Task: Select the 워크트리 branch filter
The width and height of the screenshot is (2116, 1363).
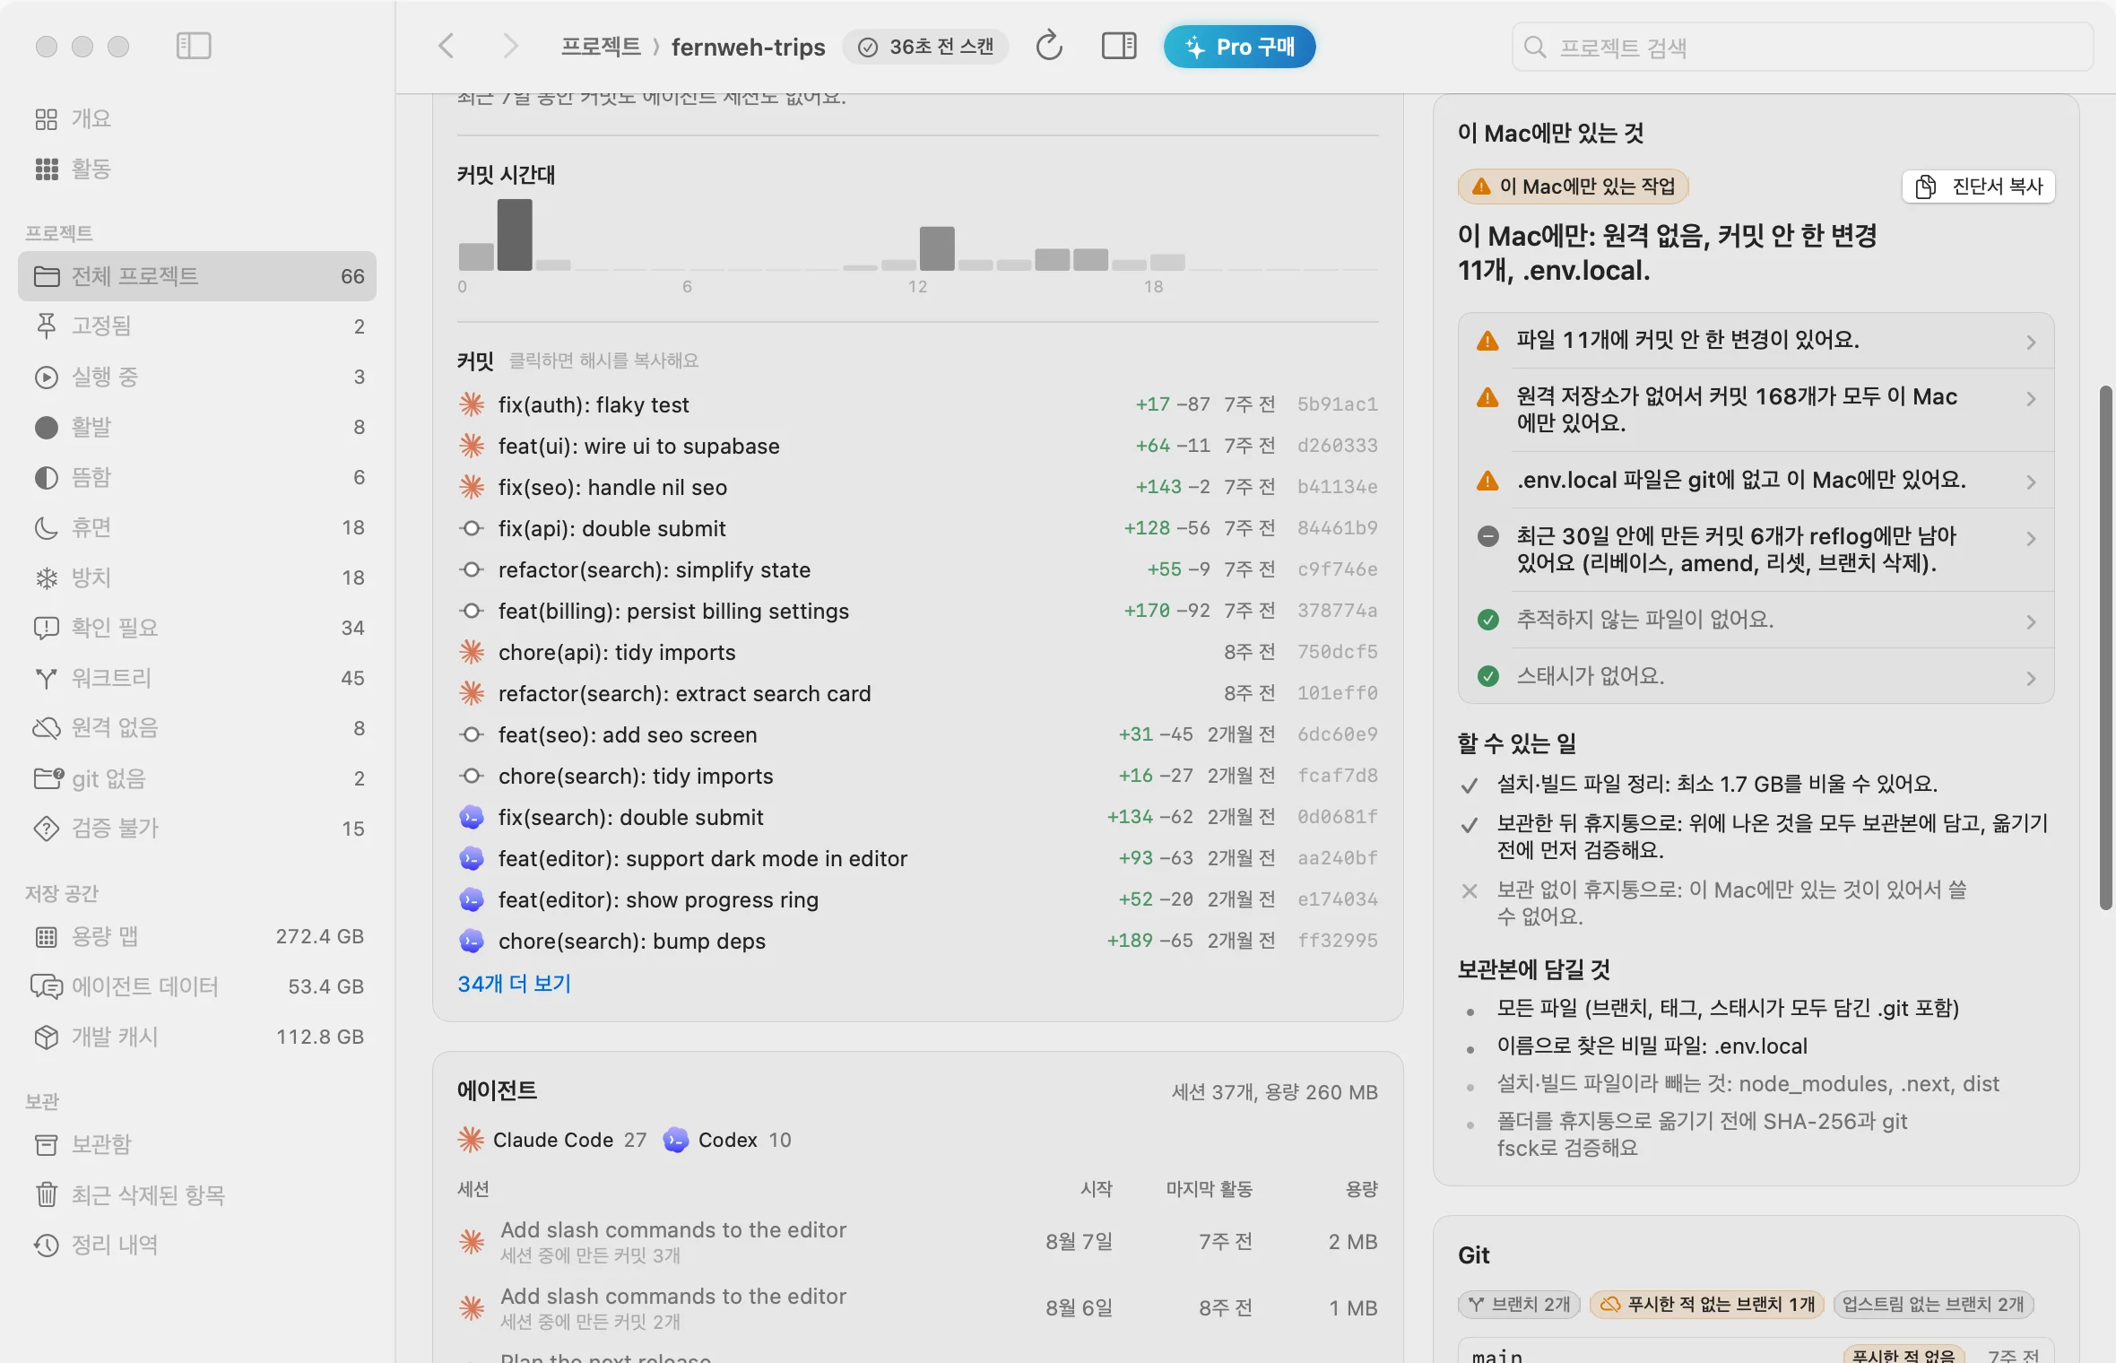Action: pos(197,678)
